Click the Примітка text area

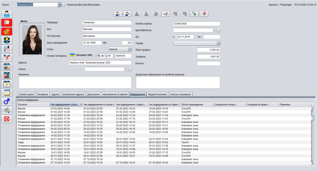[x=75, y=83]
